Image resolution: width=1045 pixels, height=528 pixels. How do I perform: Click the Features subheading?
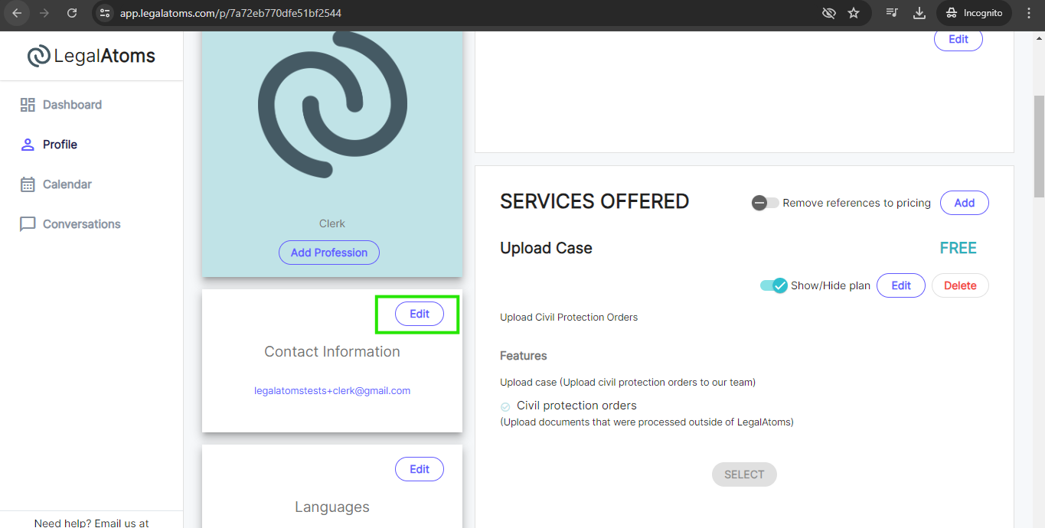click(524, 356)
